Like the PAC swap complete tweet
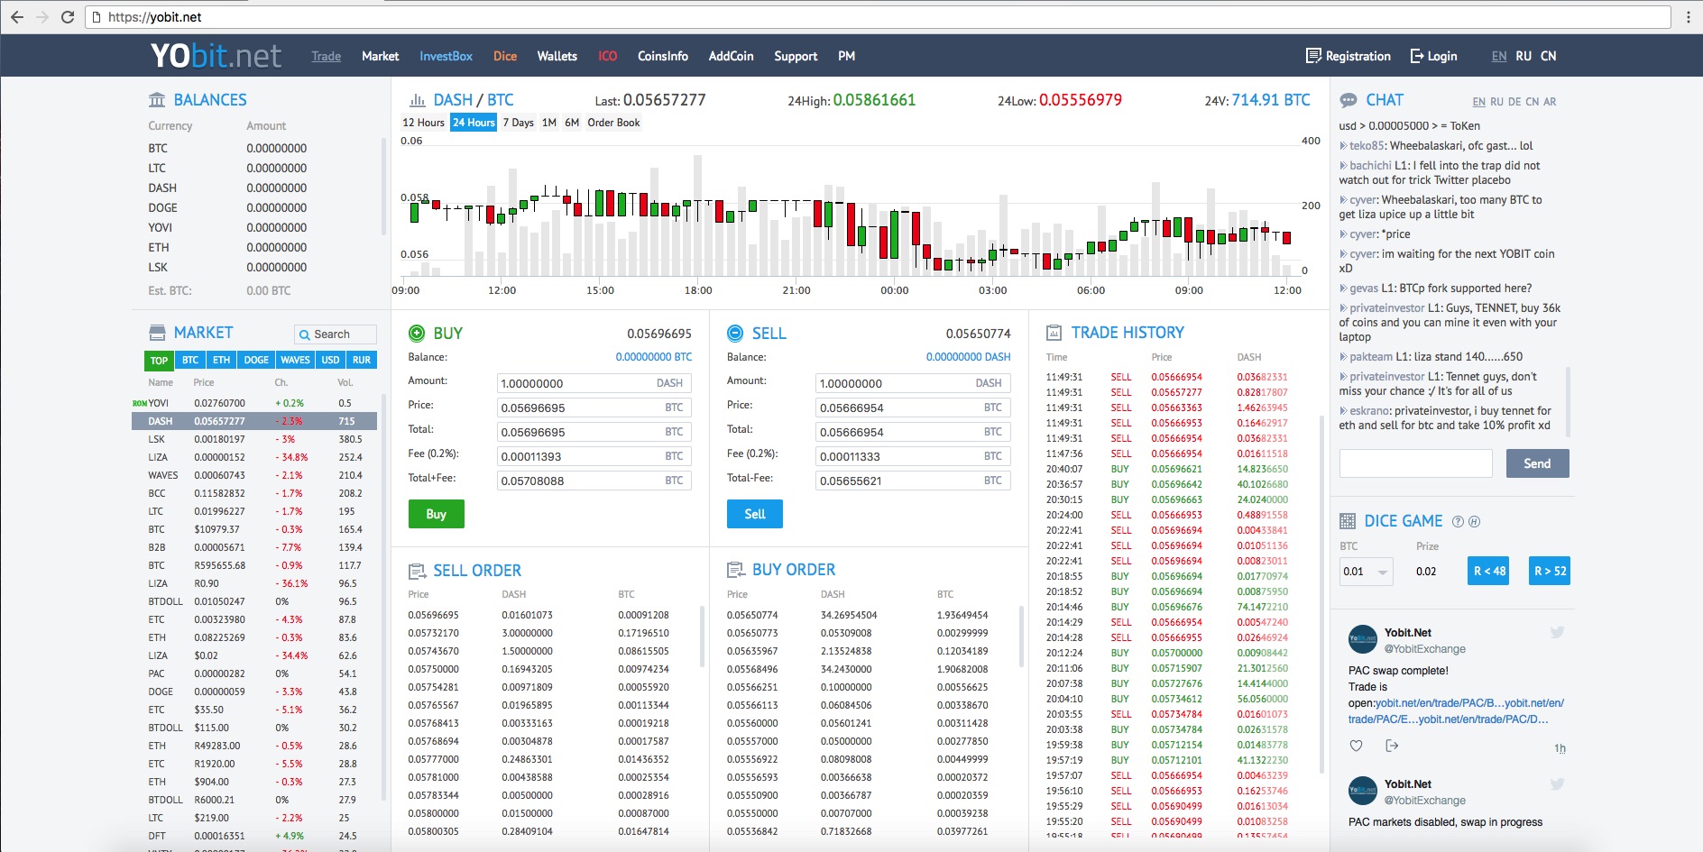 point(1356,746)
